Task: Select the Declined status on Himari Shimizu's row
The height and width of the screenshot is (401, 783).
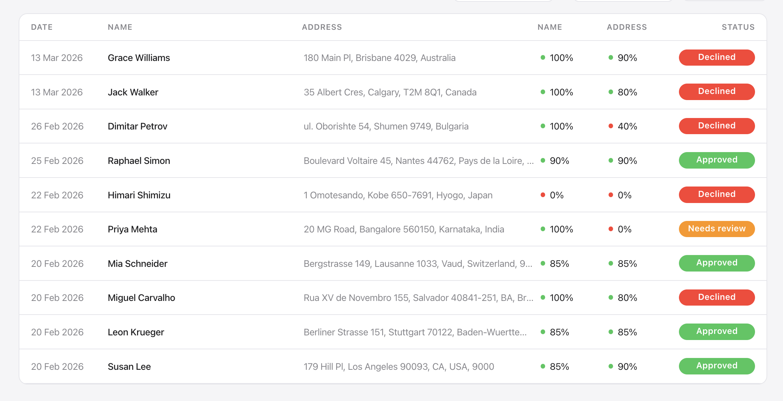Action: (717, 194)
